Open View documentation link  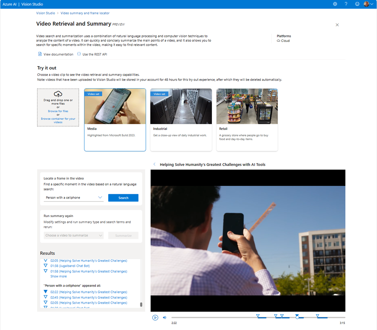point(58,55)
